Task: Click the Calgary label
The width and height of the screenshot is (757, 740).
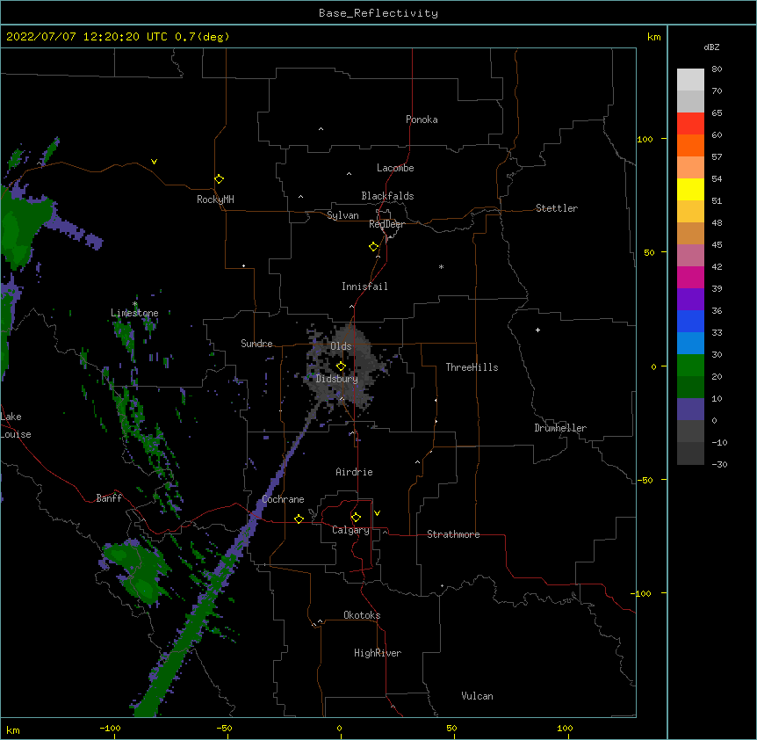Action: click(x=350, y=530)
